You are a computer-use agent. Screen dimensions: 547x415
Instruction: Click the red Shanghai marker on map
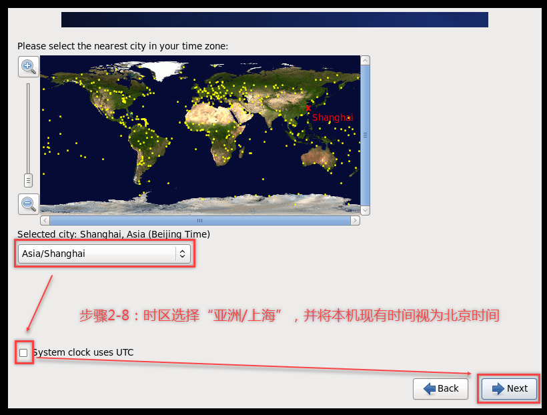click(x=308, y=108)
